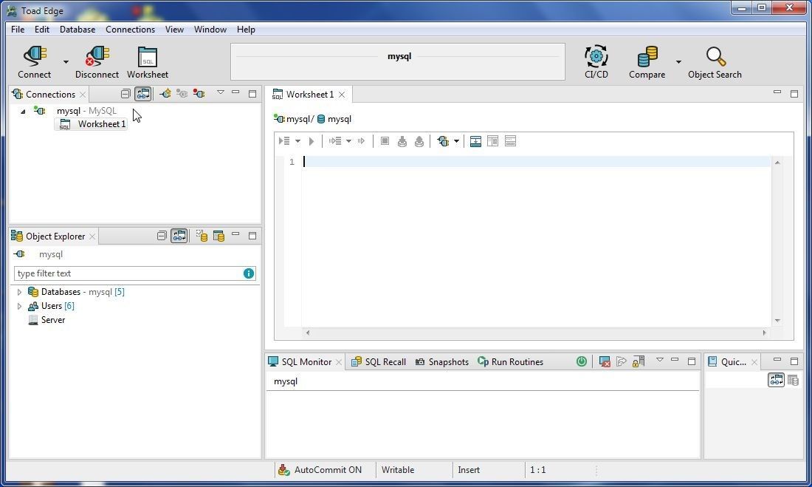The width and height of the screenshot is (812, 487).
Task: Select Worksheet 1 in Connections tree
Action: [92, 124]
